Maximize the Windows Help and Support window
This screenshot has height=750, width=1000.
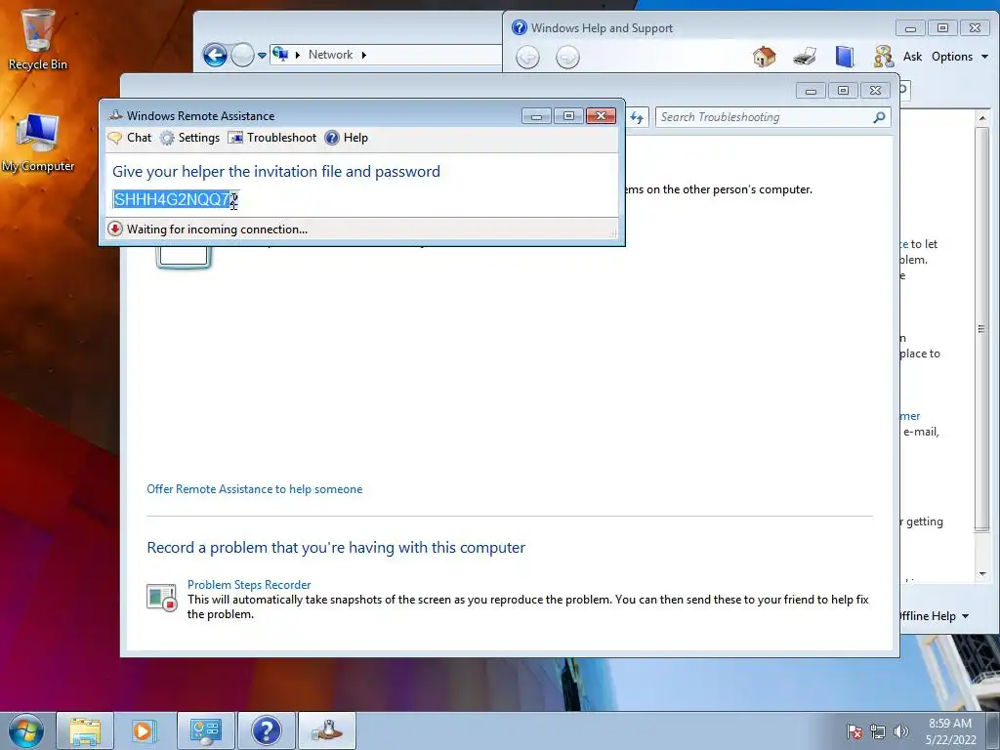pyautogui.click(x=942, y=28)
